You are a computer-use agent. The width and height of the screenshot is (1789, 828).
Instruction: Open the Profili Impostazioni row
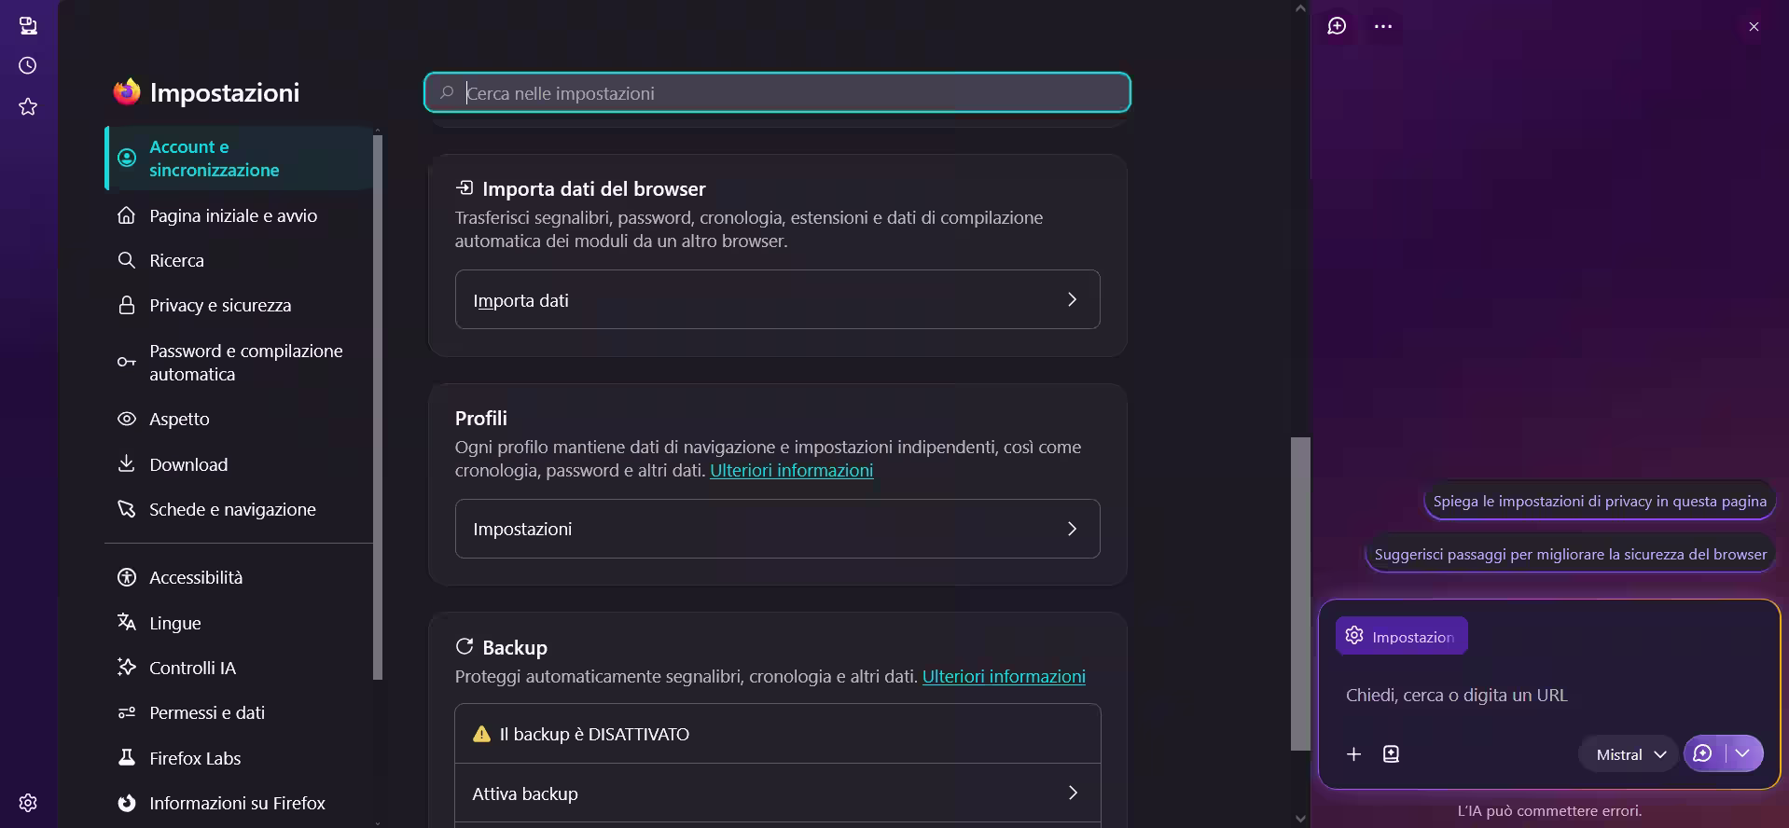[777, 529]
